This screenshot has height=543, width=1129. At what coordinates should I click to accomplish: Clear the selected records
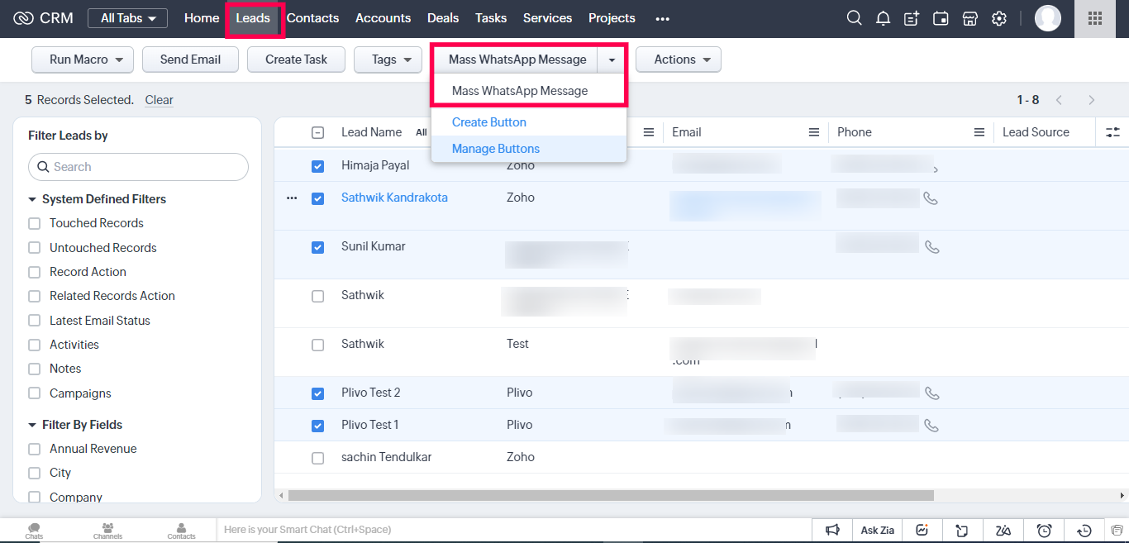[159, 100]
